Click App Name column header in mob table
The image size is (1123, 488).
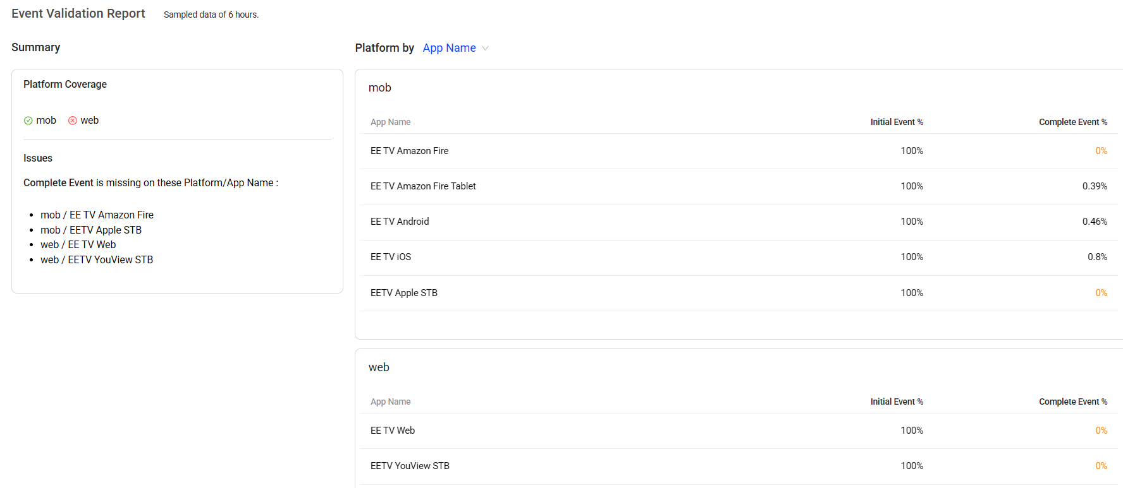pyautogui.click(x=391, y=122)
